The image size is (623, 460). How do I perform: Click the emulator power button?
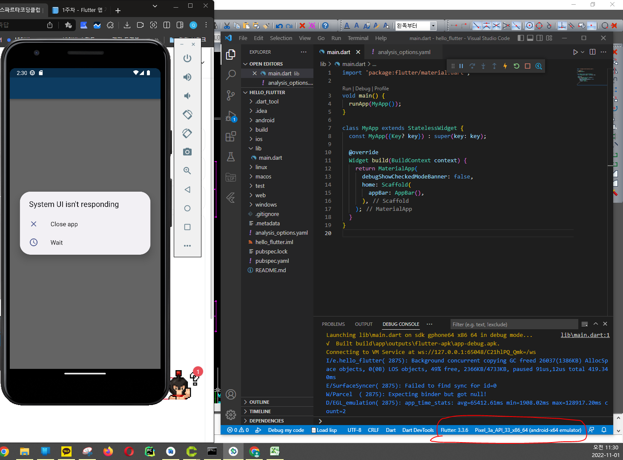coord(187,58)
